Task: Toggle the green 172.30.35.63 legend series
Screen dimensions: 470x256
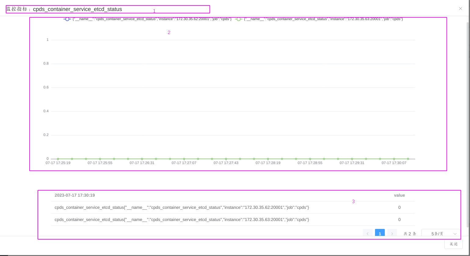Action: click(x=239, y=19)
